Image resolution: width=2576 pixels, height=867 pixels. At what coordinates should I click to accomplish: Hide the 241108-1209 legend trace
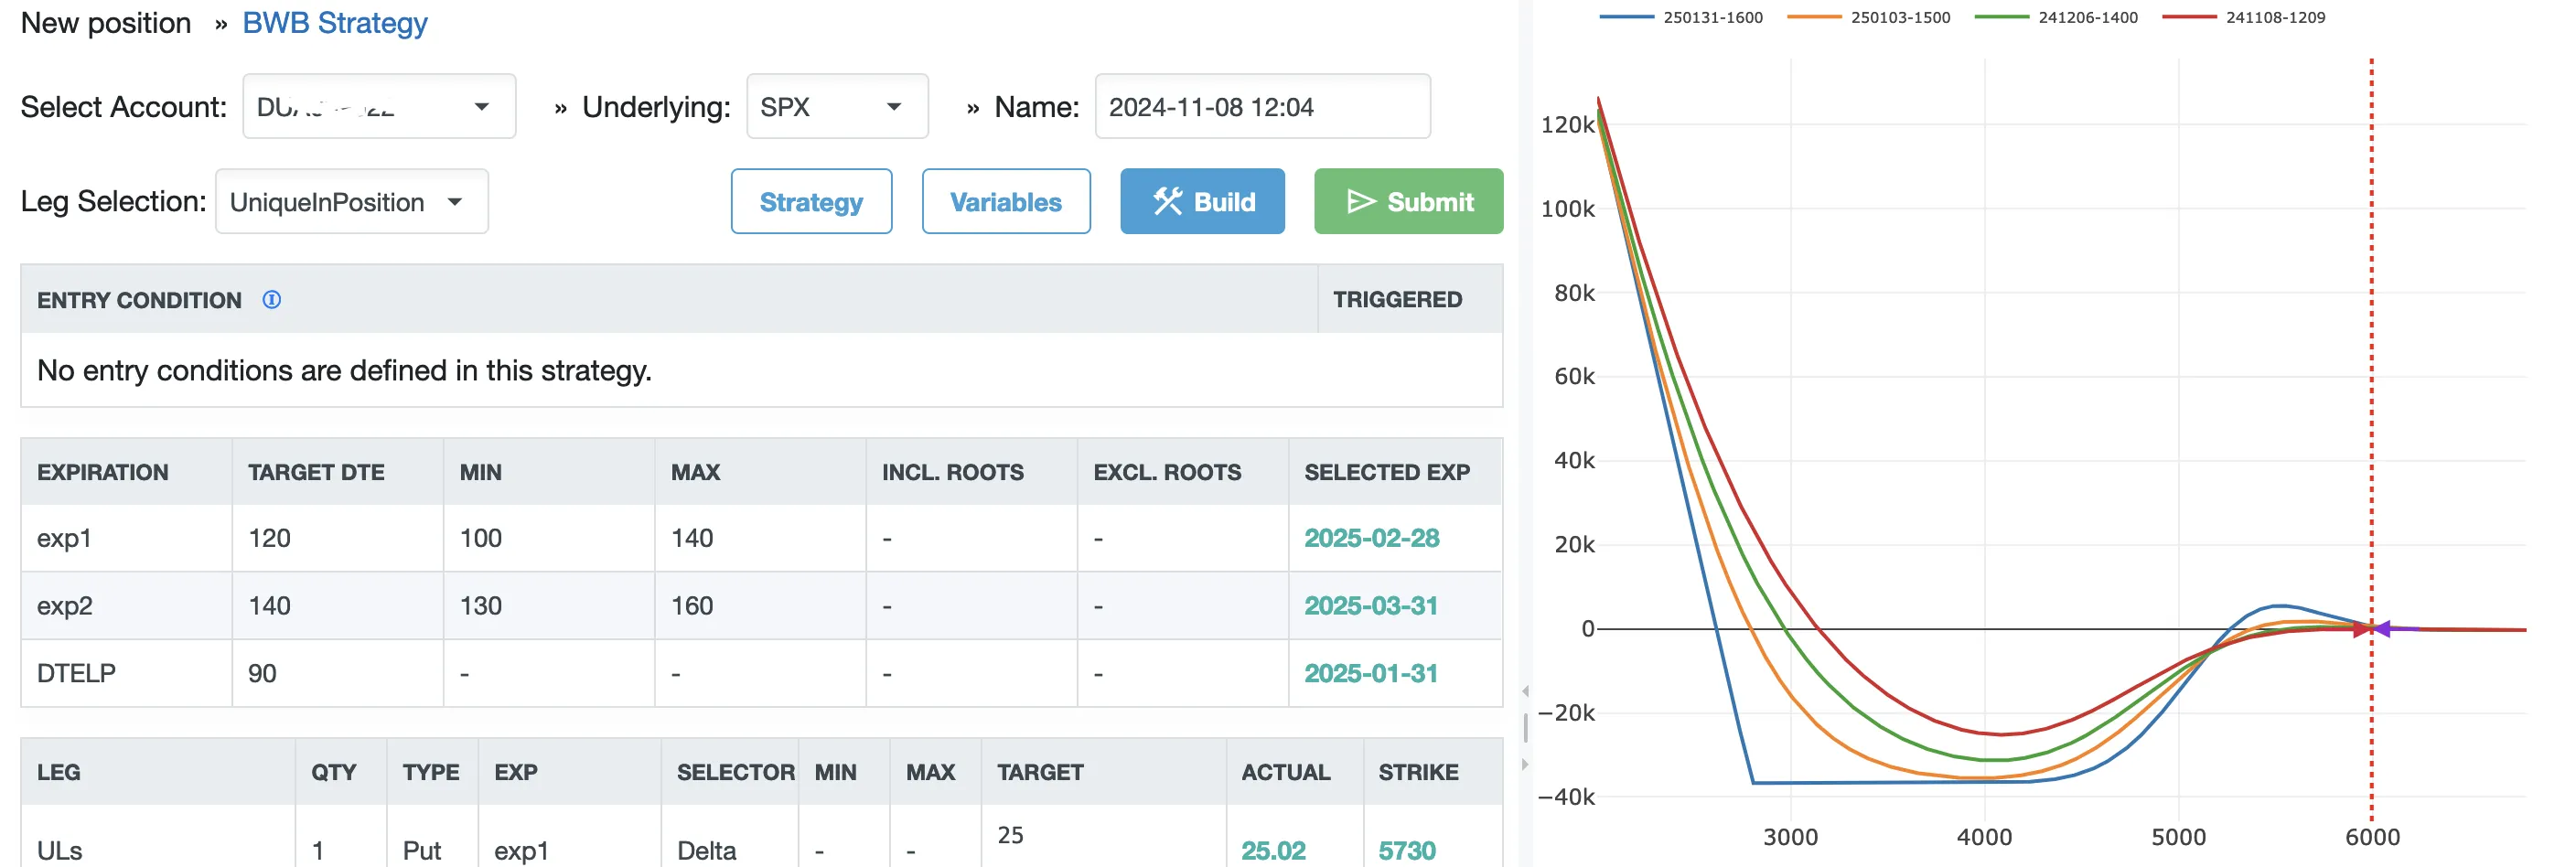click(2243, 18)
